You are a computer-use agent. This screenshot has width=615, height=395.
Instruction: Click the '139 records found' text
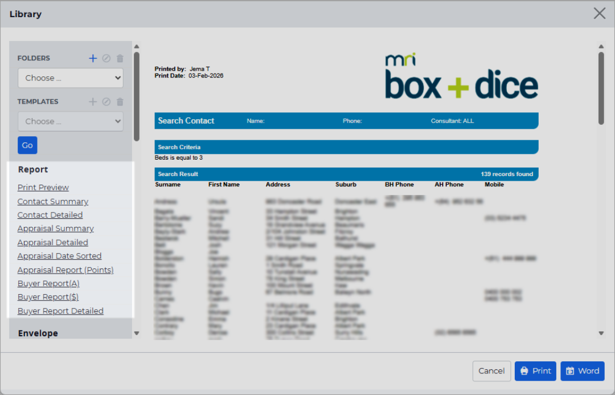(x=507, y=174)
